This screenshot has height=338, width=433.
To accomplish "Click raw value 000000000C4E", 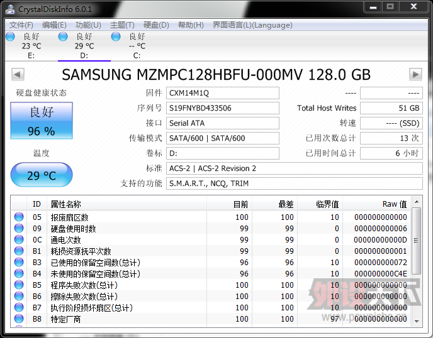I will coord(381,273).
